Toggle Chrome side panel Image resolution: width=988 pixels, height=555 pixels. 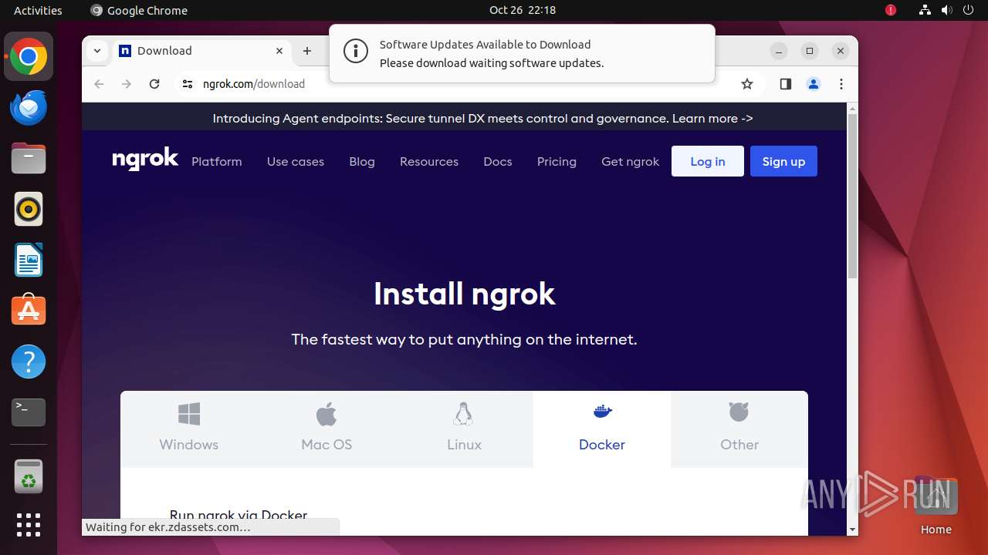coord(786,84)
